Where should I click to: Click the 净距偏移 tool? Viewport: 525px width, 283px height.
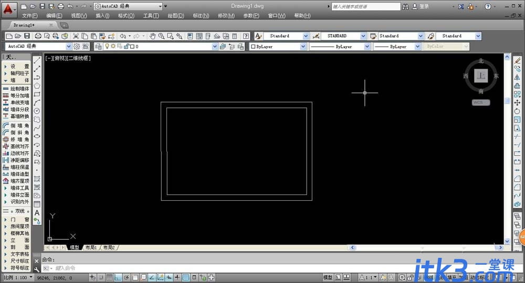pos(16,160)
